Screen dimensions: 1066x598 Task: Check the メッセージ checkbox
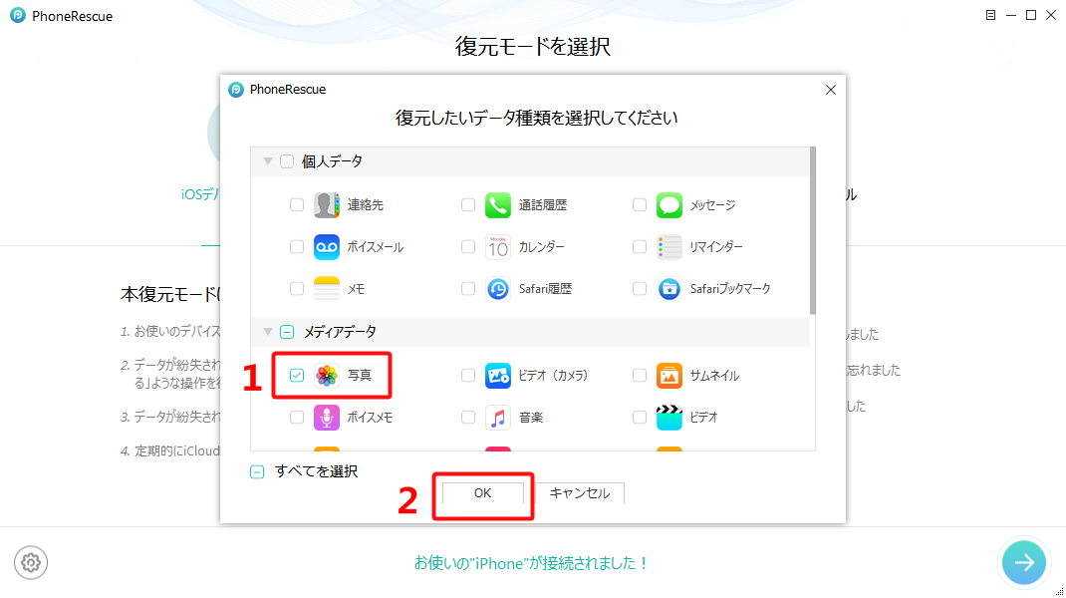click(639, 204)
